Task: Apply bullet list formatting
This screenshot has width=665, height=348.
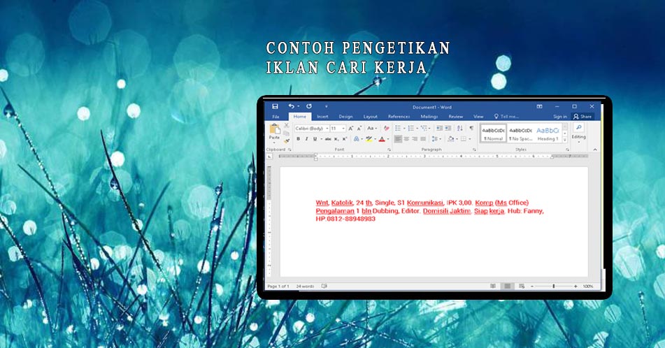Action: coord(396,129)
